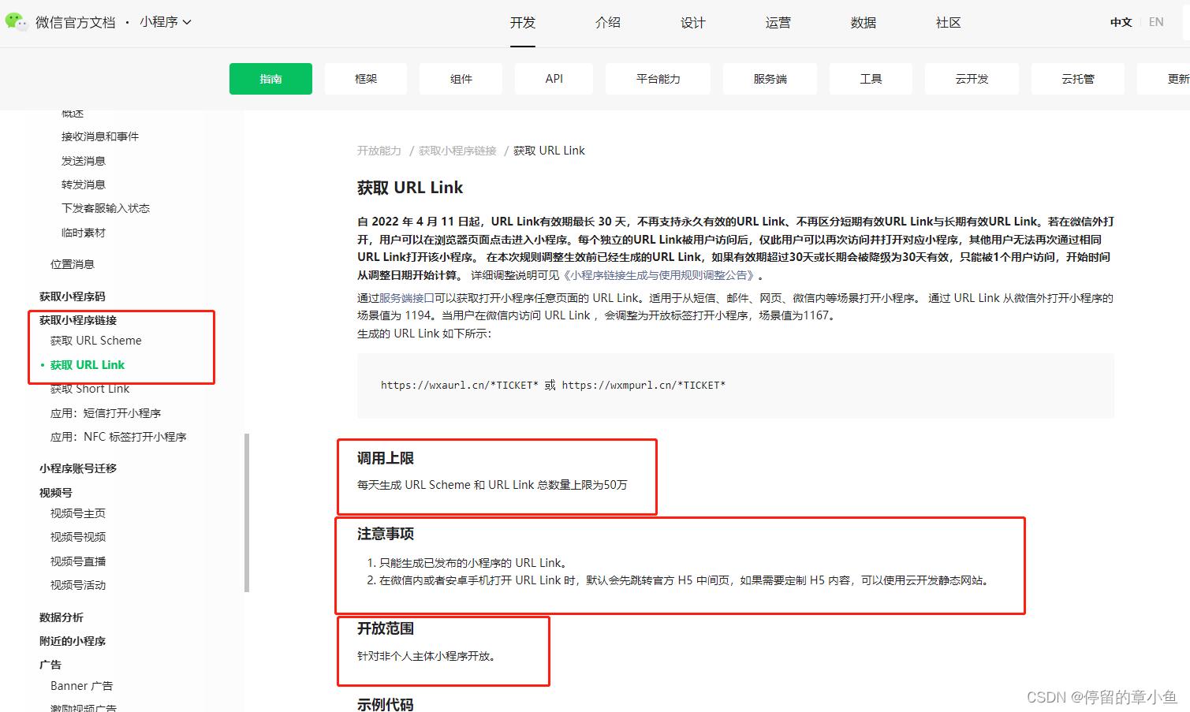This screenshot has height=712, width=1190.
Task: Select the 工具 tab
Action: (x=871, y=79)
